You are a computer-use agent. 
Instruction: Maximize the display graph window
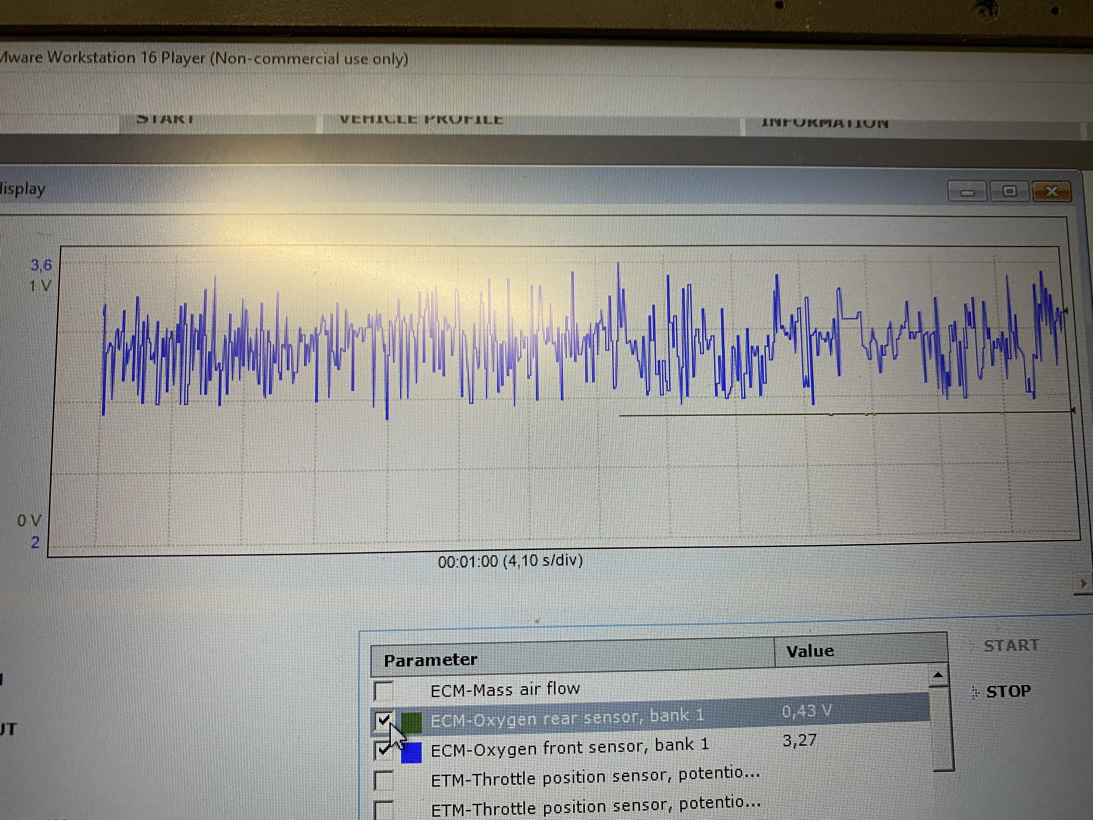pos(1010,191)
